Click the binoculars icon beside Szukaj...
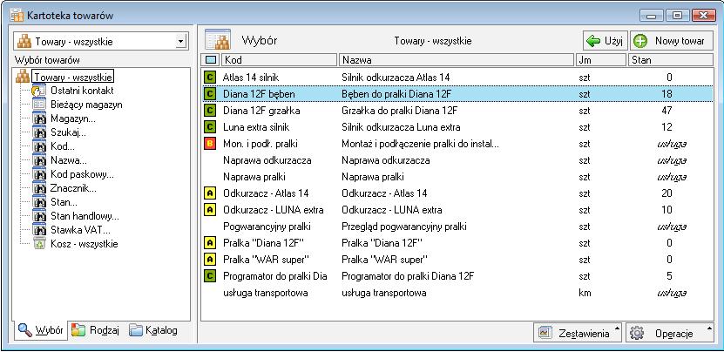Image resolution: width=724 pixels, height=352 pixels. (x=38, y=132)
